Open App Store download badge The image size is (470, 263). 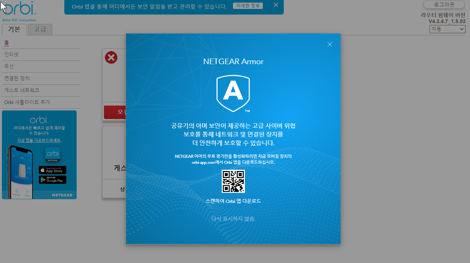click(53, 170)
